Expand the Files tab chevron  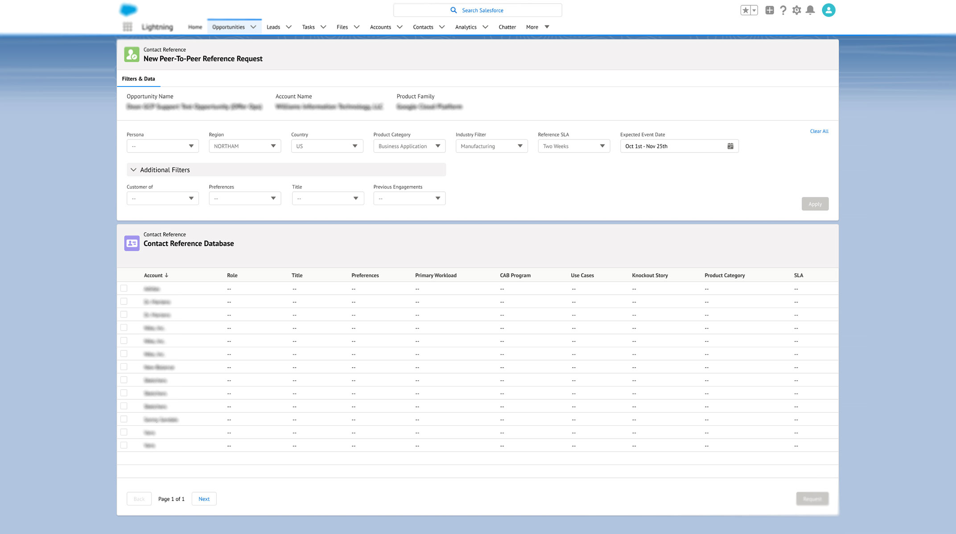(x=357, y=27)
